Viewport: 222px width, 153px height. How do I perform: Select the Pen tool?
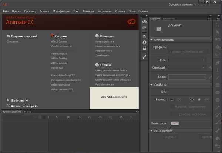coord(218,63)
